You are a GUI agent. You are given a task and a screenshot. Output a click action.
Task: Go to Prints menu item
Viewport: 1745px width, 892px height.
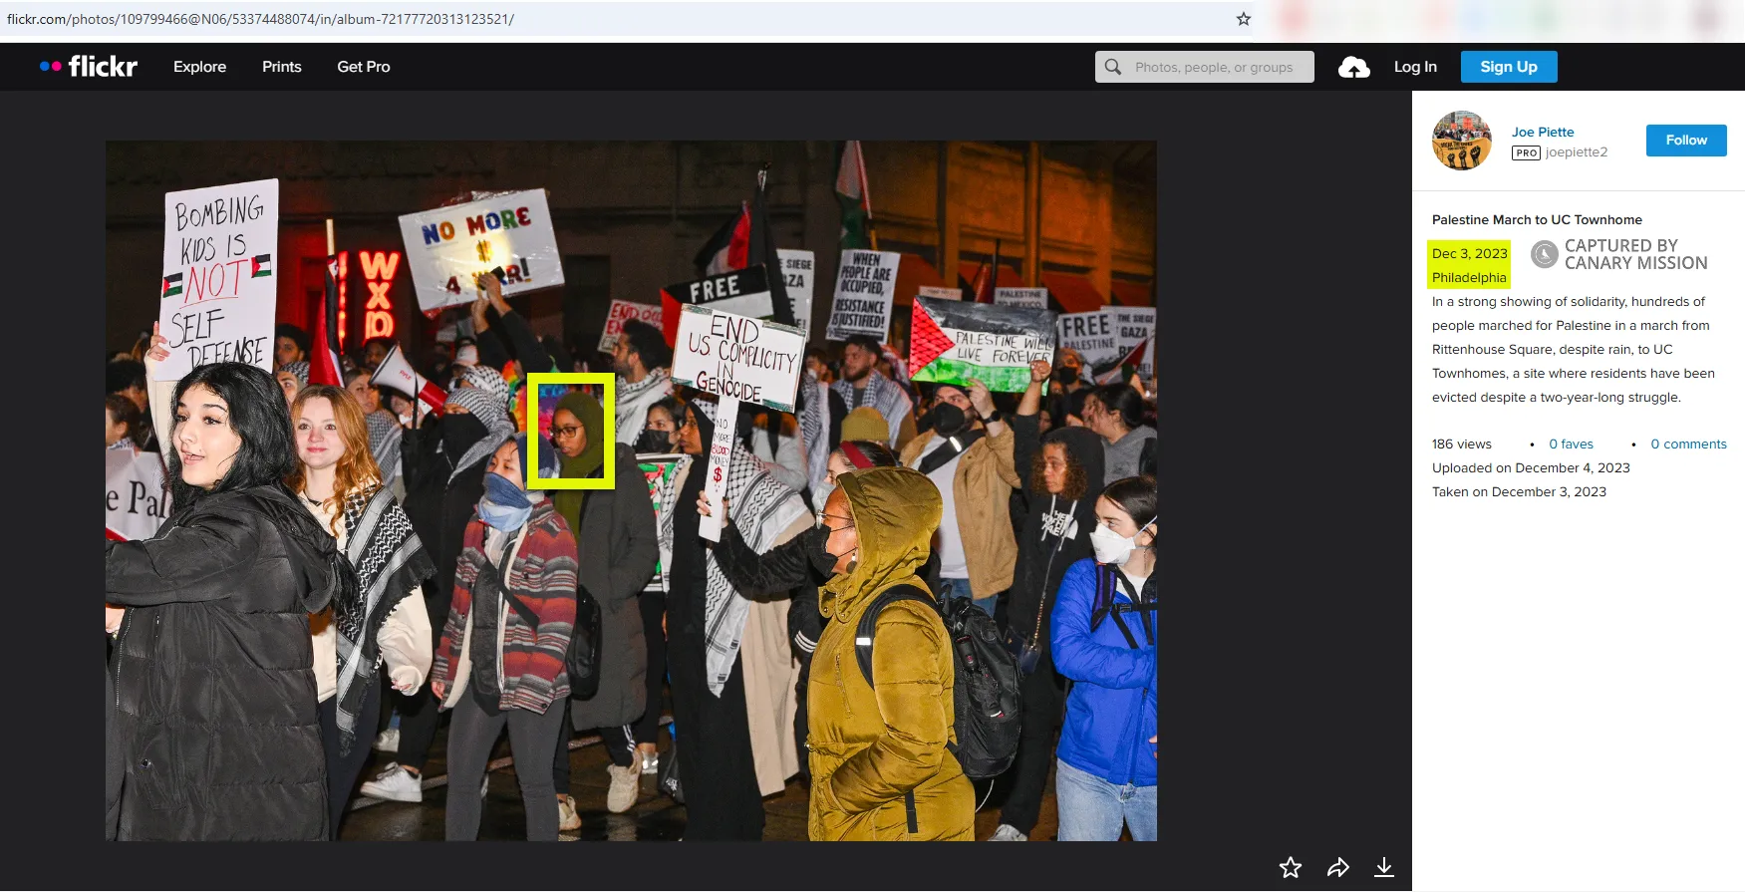282,67
